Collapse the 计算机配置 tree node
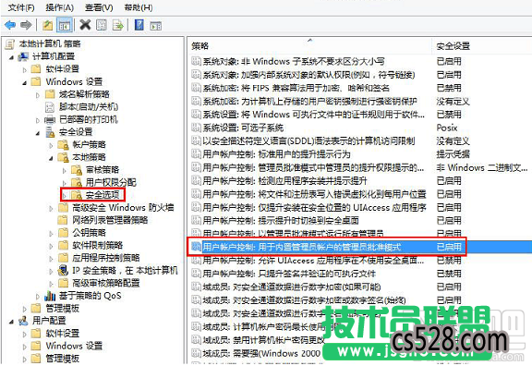 tap(11, 57)
